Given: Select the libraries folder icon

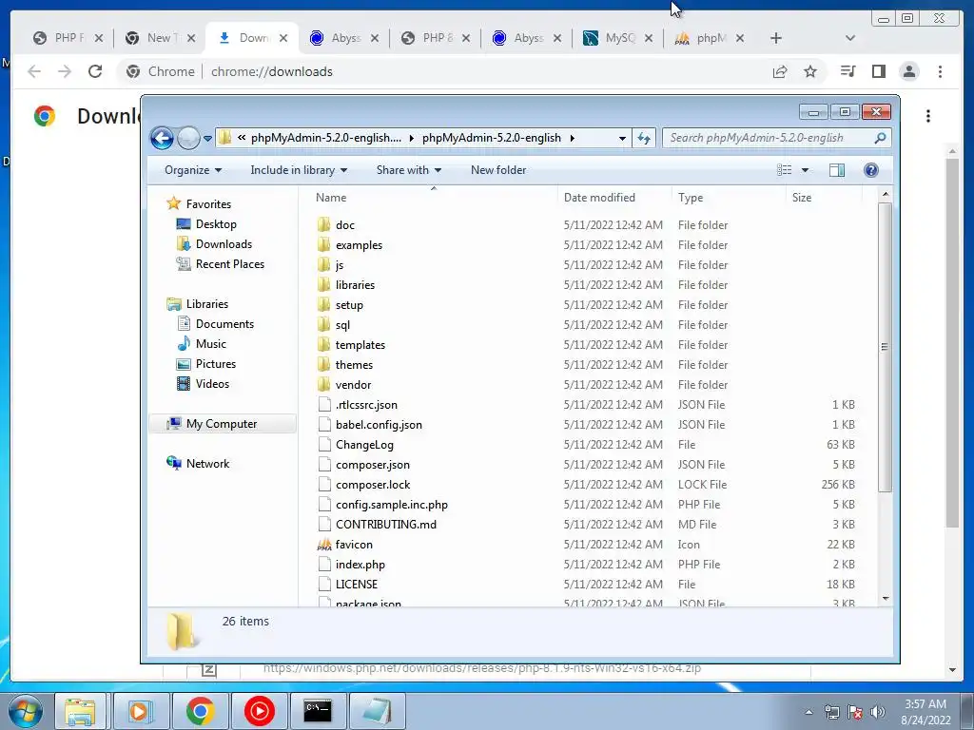Looking at the screenshot, I should coord(323,285).
